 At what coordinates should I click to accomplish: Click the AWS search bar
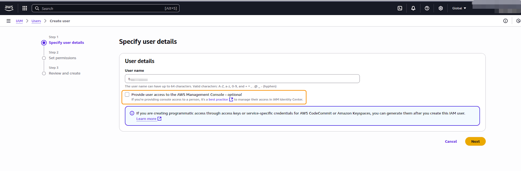(x=105, y=8)
